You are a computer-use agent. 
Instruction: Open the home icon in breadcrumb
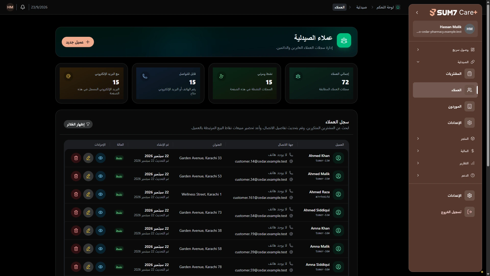click(398, 7)
